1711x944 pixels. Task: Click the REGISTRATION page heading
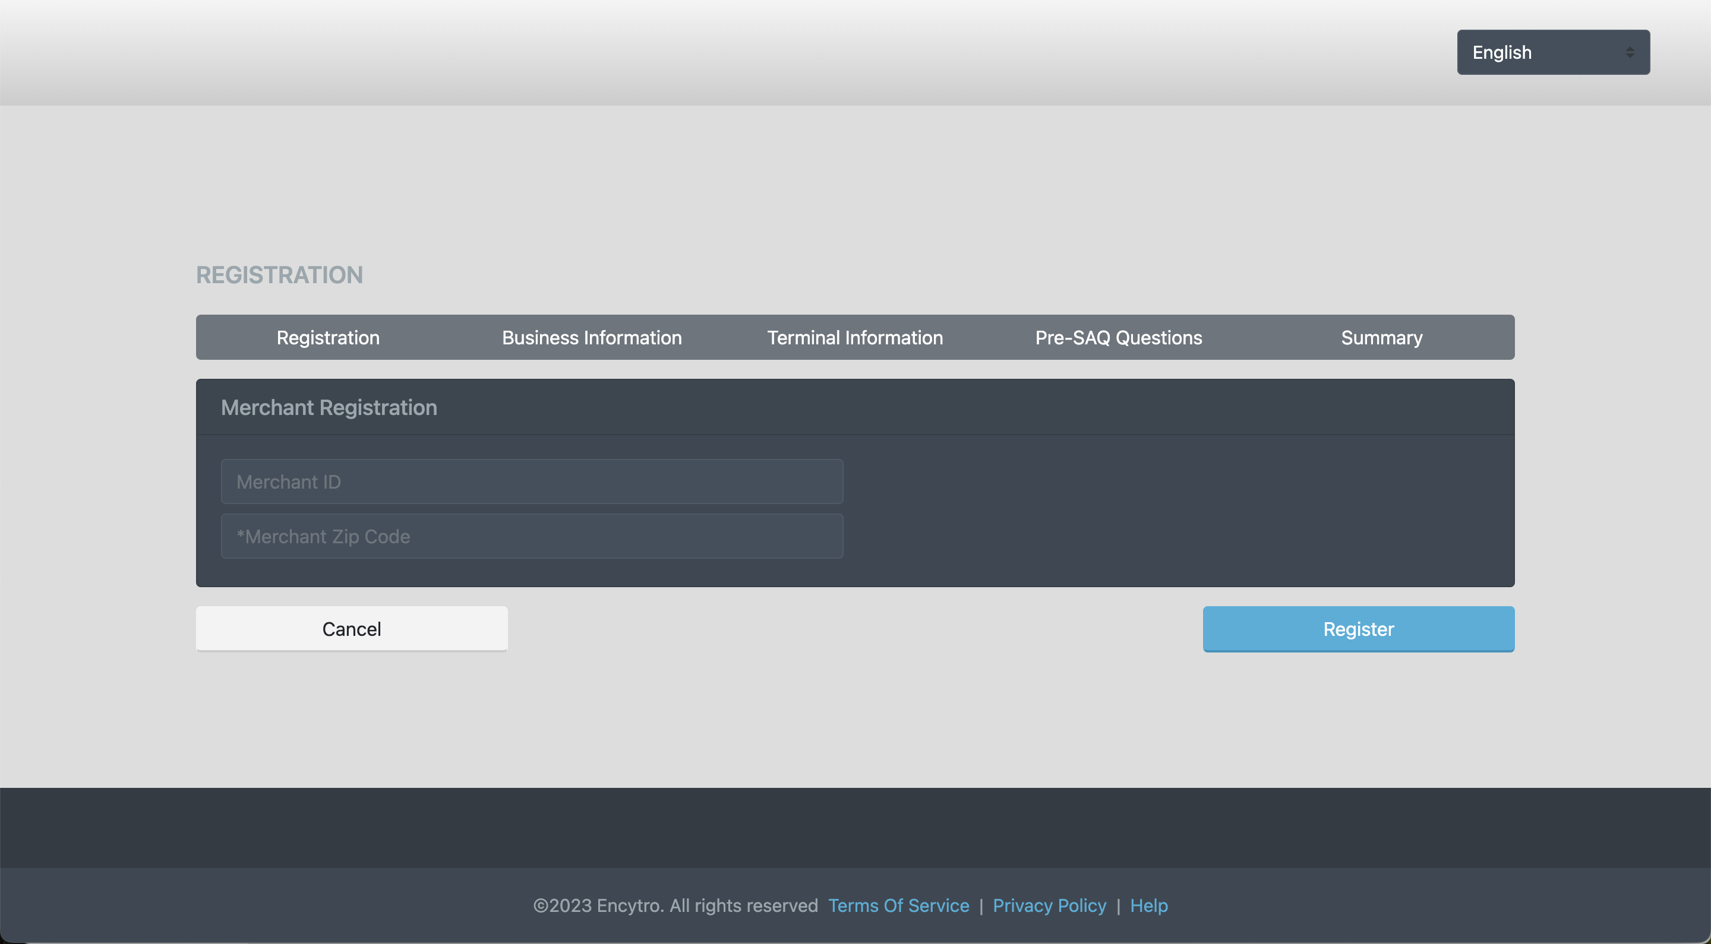[279, 275]
